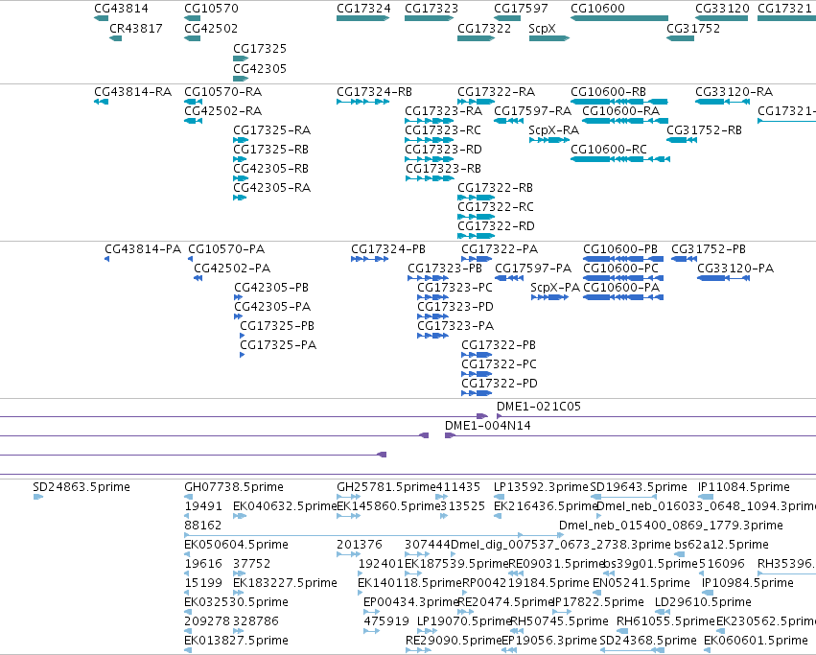Image resolution: width=816 pixels, height=655 pixels.
Task: Click transcript CG10600-RC
Action: (620, 159)
